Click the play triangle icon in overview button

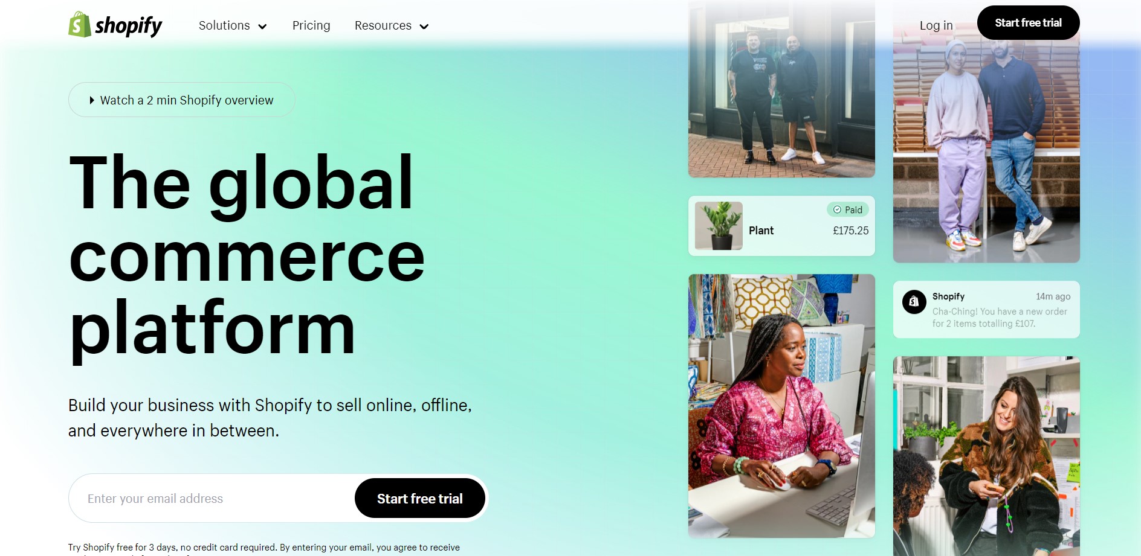coord(92,100)
